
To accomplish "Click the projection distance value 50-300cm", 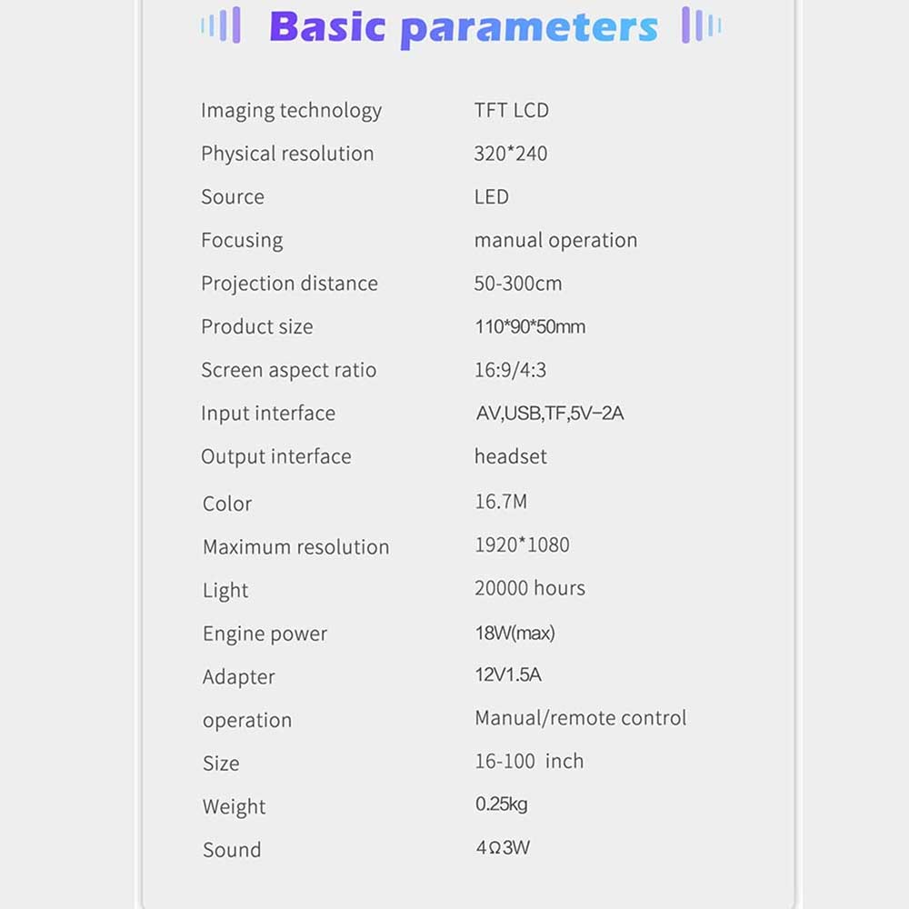I will tap(517, 284).
